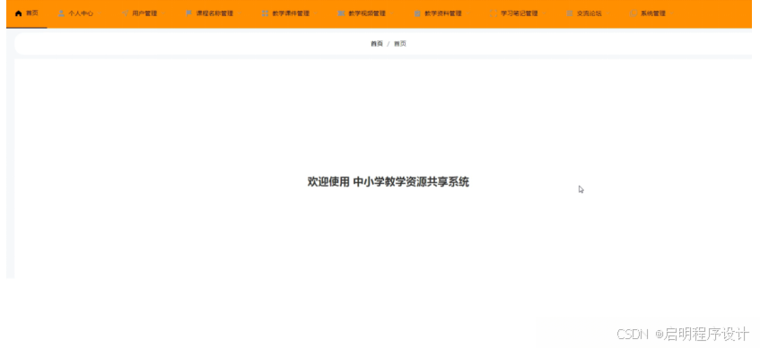Select the 首页 tab in navigation bar
Viewport: 760px width, 348px height.
coord(27,13)
